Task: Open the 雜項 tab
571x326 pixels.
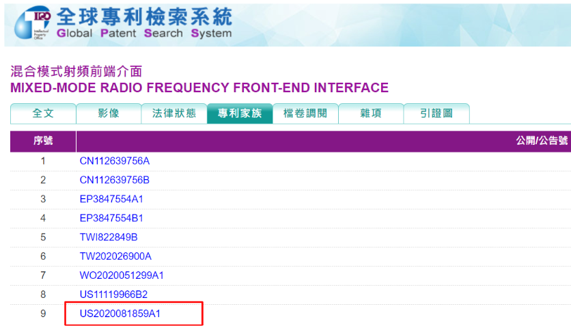Action: [x=371, y=113]
